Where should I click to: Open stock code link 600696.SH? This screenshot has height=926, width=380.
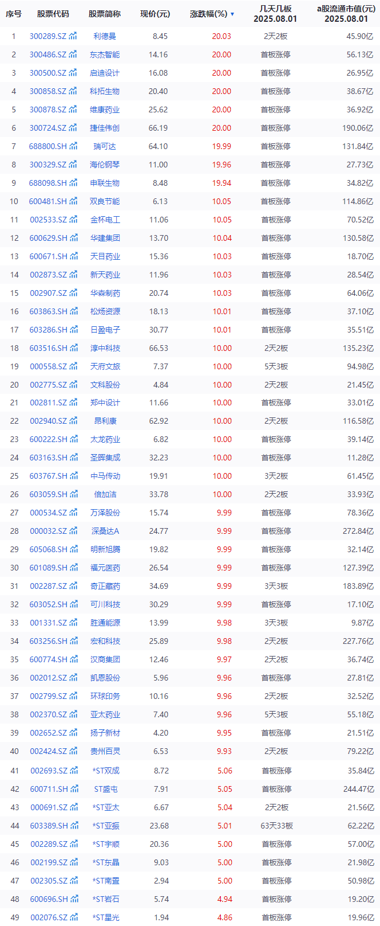pyautogui.click(x=49, y=899)
